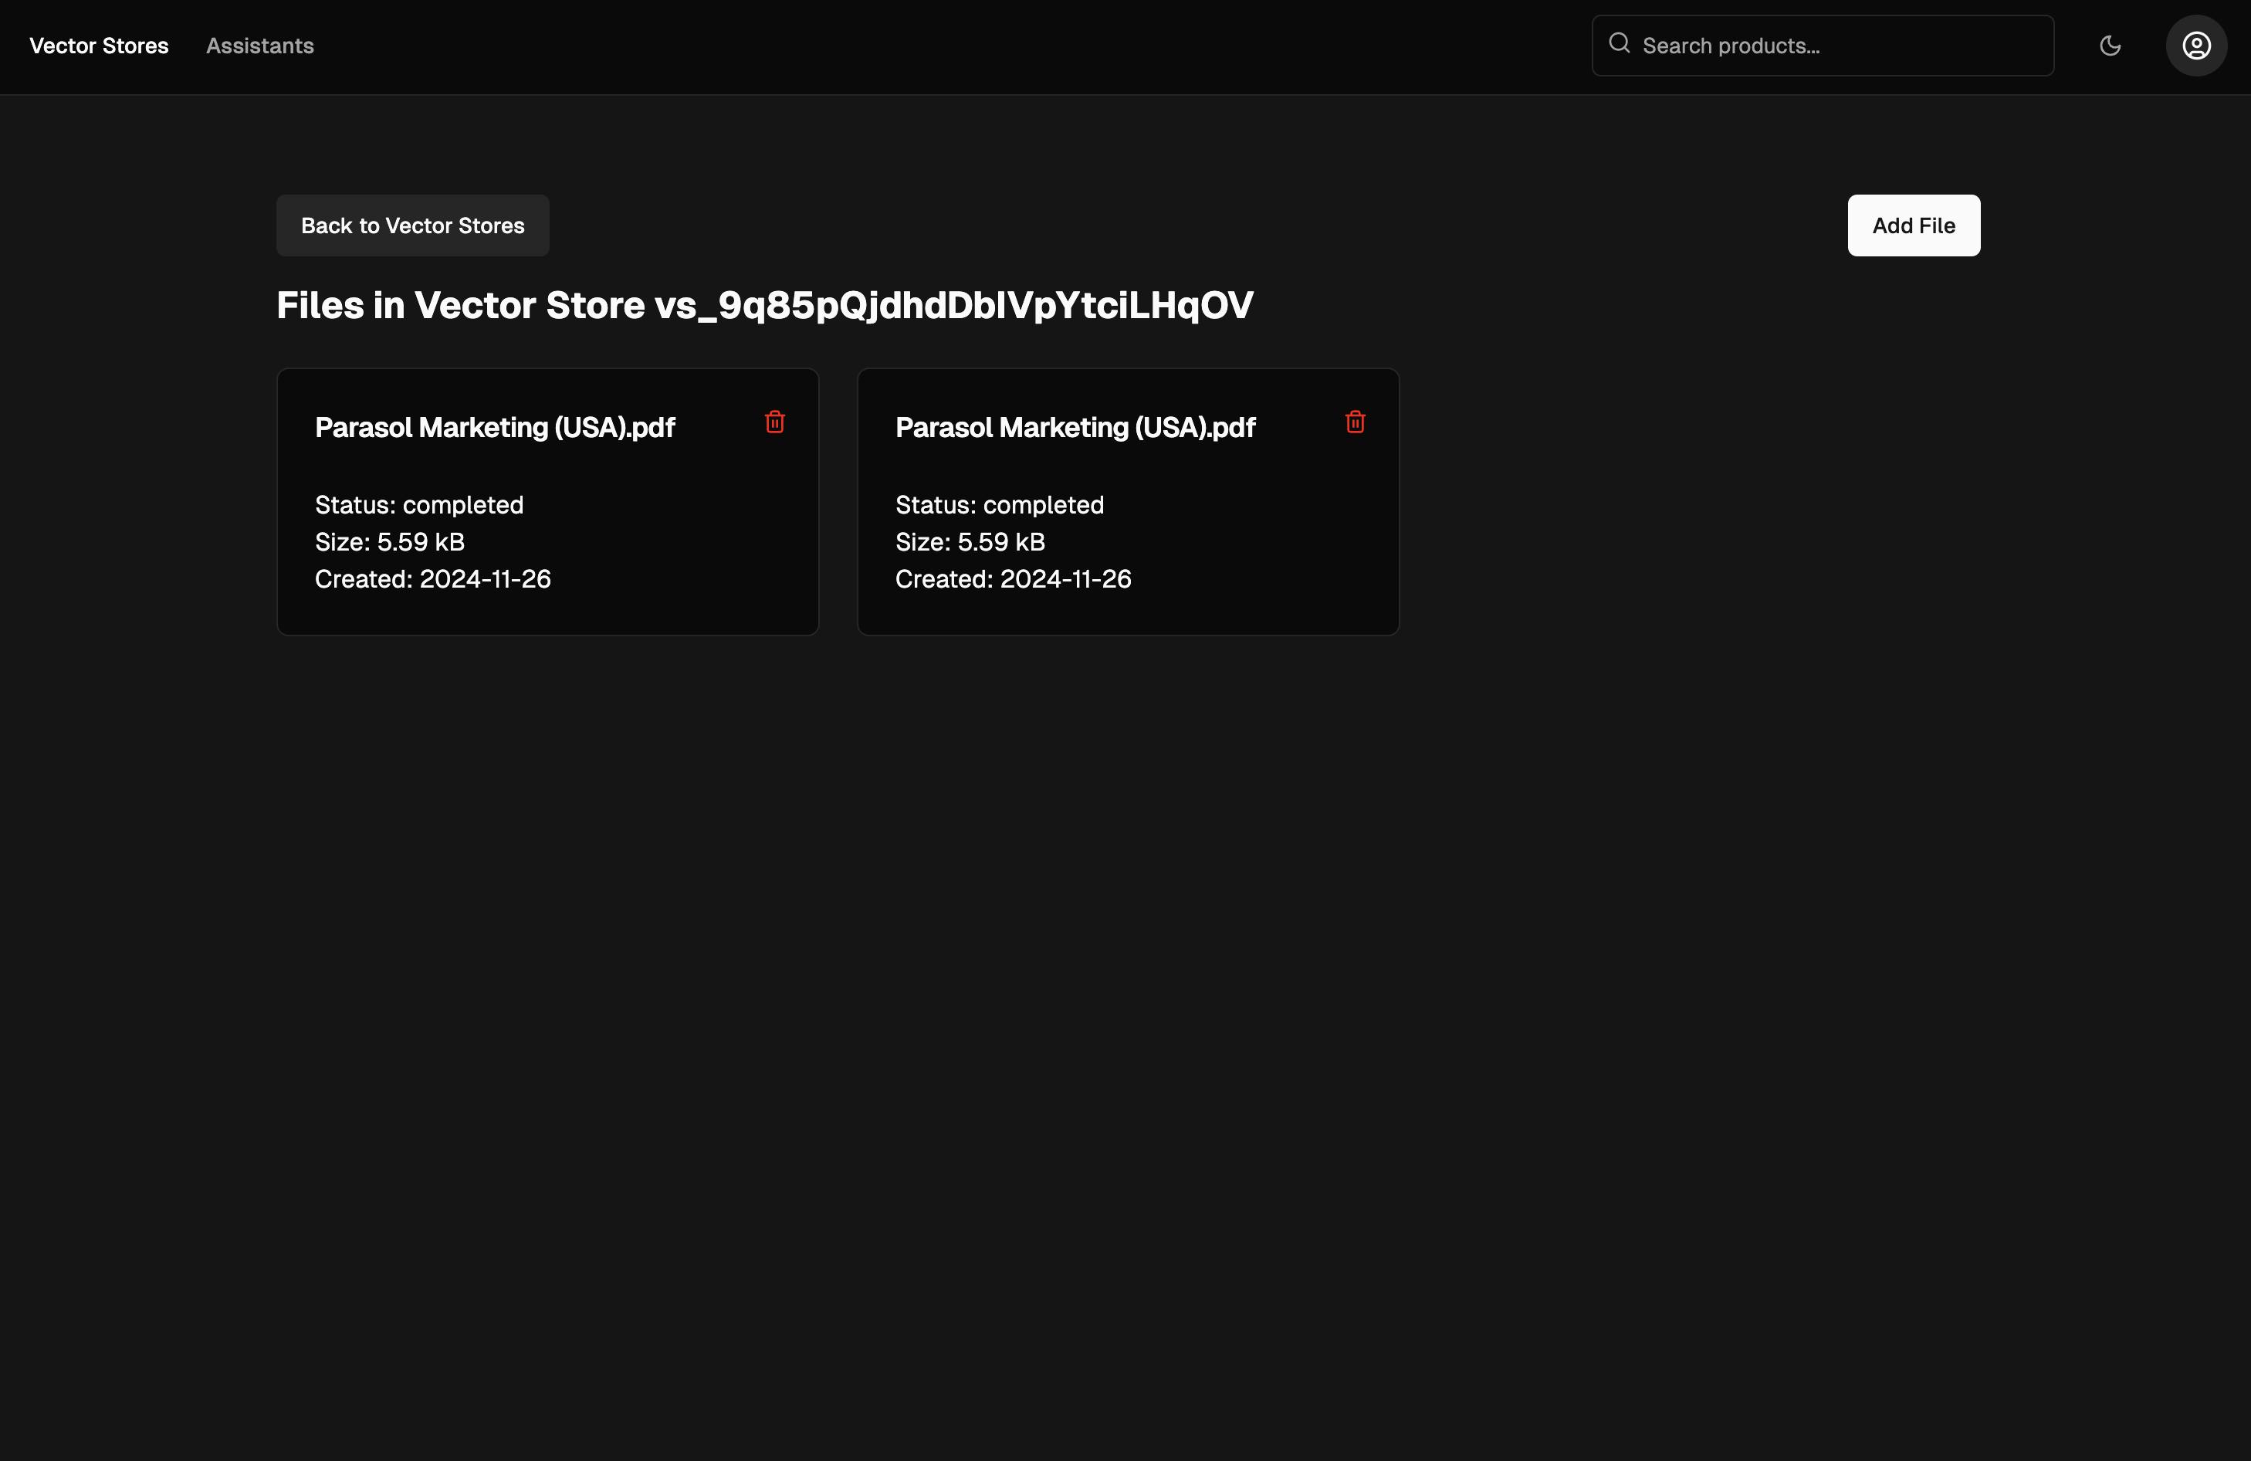Click Status: completed on the left card
The width and height of the screenshot is (2251, 1461).
pos(419,504)
